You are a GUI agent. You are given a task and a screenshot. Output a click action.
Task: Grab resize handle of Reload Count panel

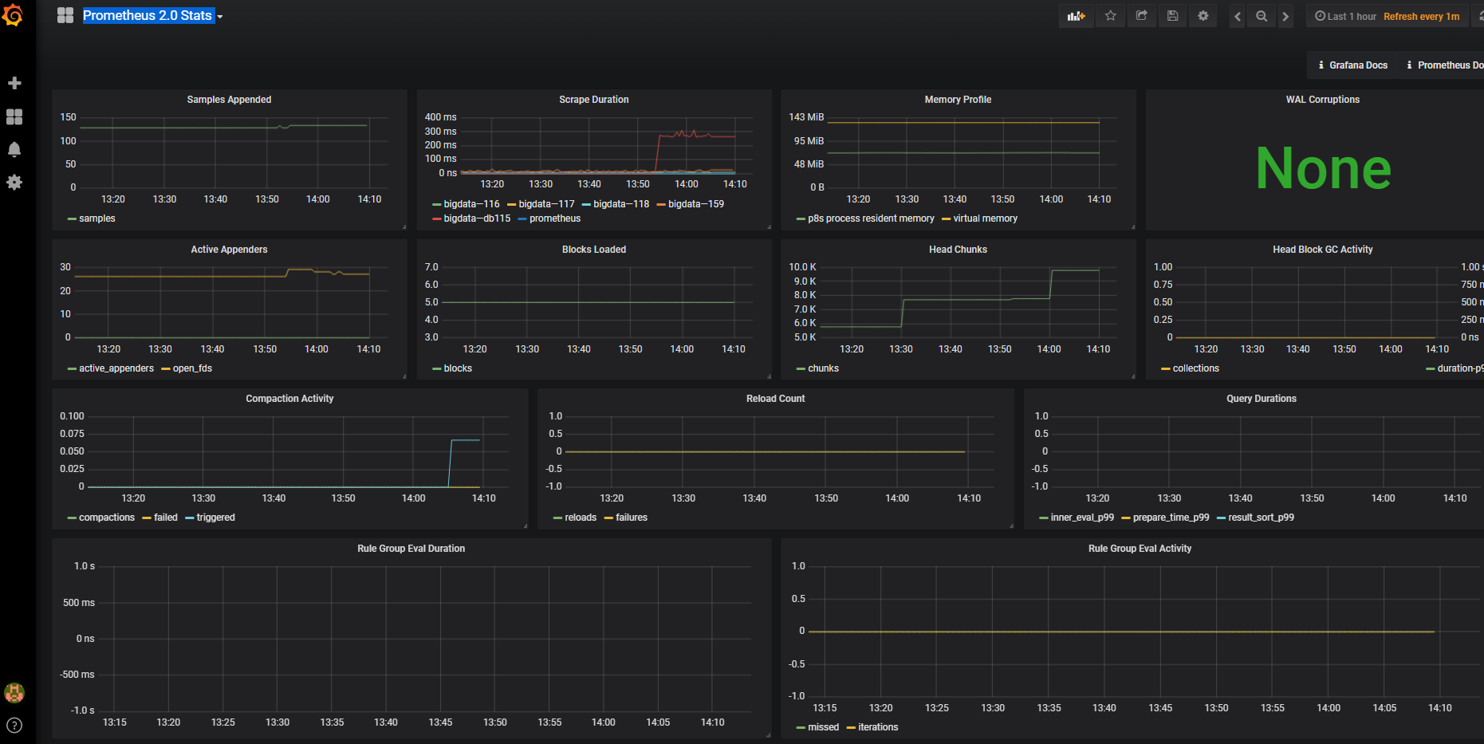coord(1011,526)
